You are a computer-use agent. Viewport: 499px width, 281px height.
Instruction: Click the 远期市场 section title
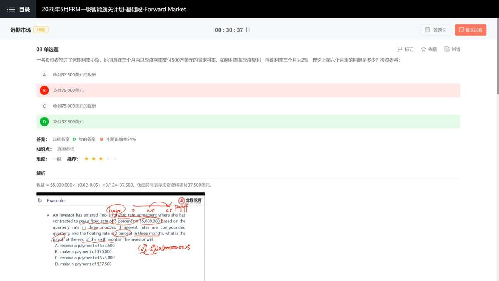pos(21,30)
